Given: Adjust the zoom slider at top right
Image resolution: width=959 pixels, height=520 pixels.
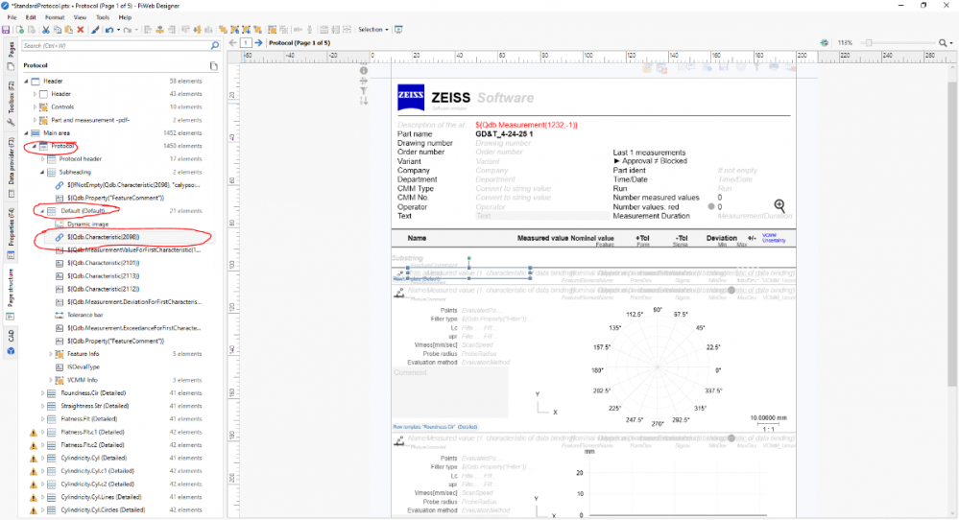Looking at the screenshot, I should [x=869, y=43].
